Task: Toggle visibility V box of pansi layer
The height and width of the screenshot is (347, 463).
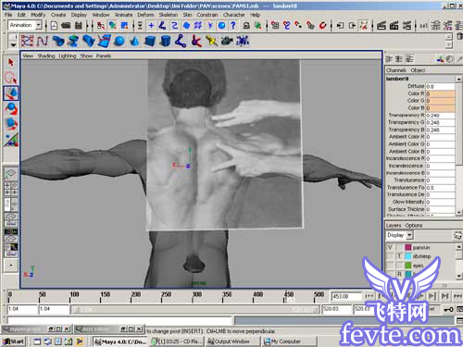Action: coord(390,247)
